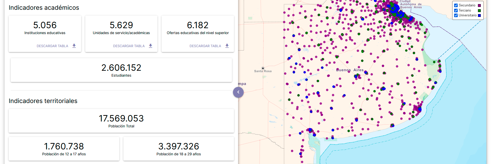The width and height of the screenshot is (491, 164).
Task: Click the blue Universitario legend swatch
Action: click(479, 15)
